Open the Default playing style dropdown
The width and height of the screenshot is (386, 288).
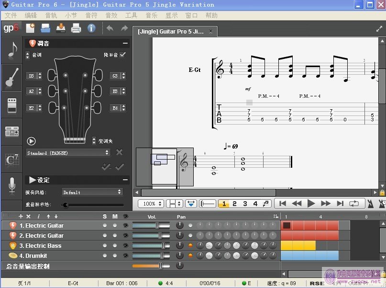coord(92,192)
